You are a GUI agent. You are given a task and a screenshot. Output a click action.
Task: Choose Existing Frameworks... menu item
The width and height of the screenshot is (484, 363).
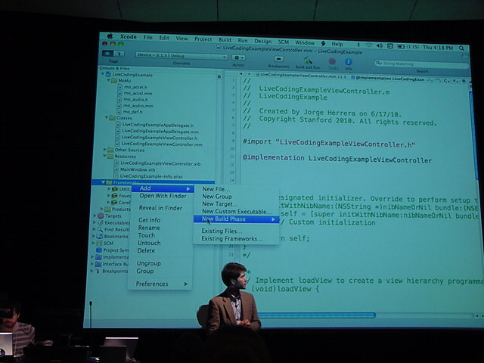tap(232, 239)
